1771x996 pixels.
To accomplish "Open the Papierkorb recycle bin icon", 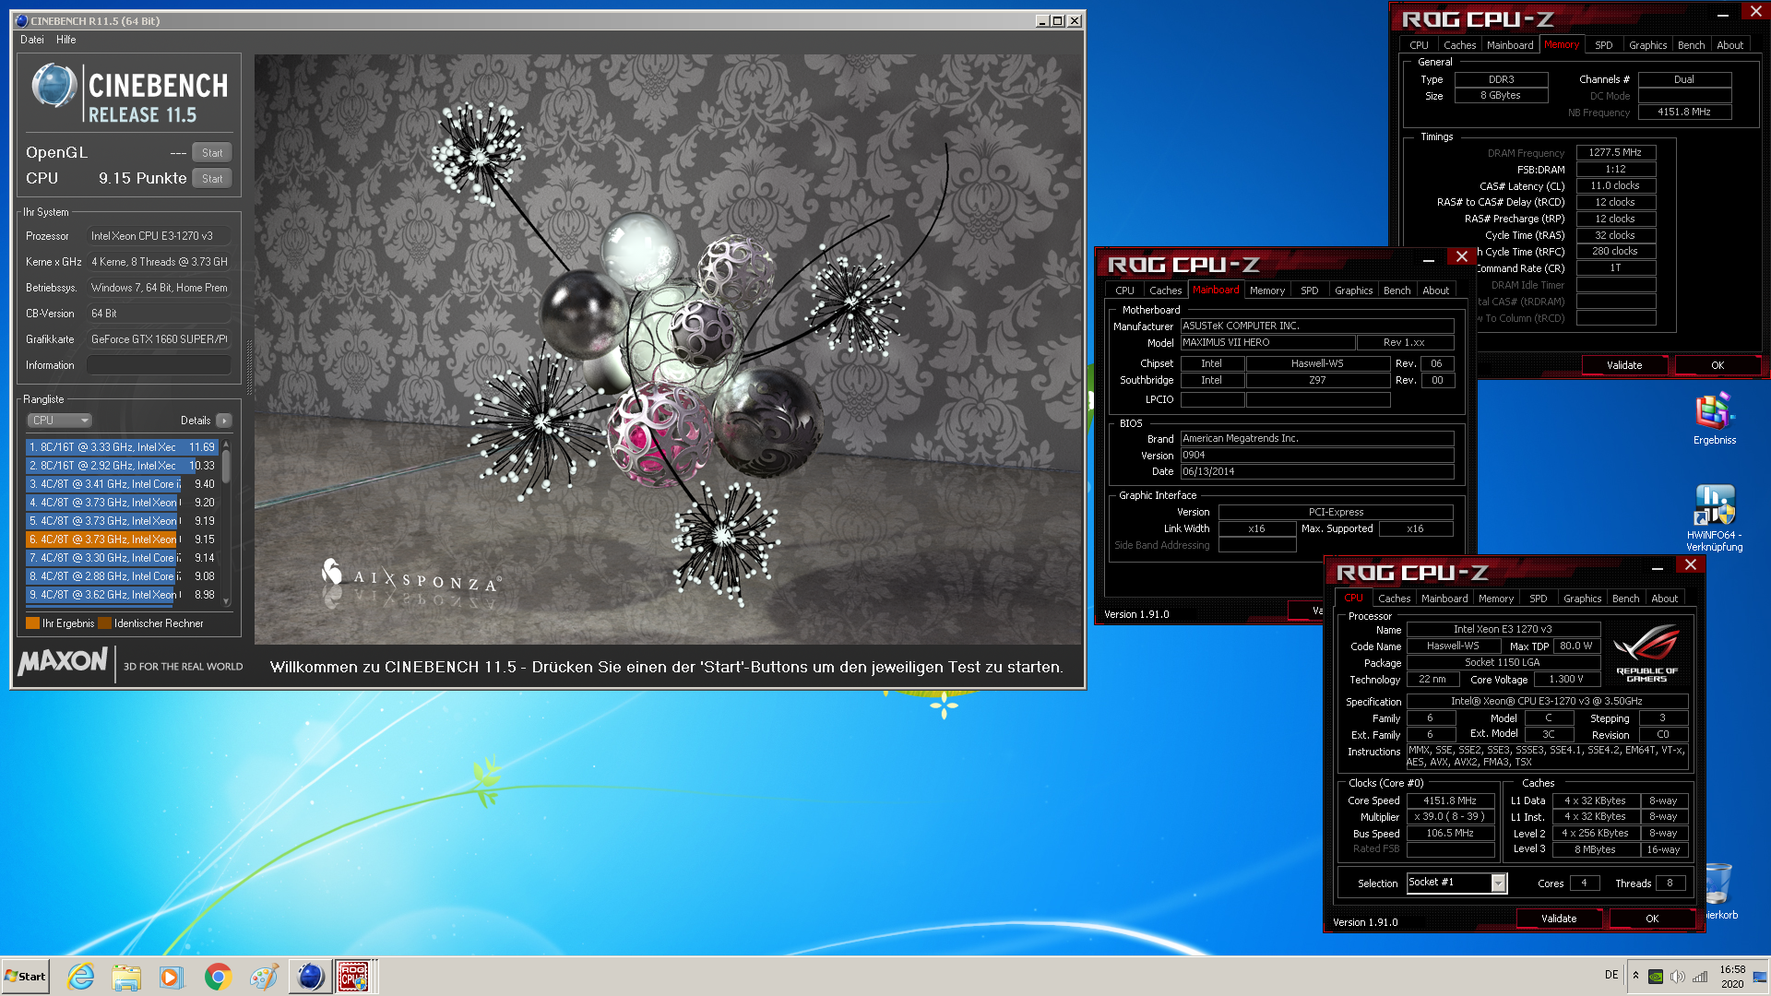I will pyautogui.click(x=1719, y=892).
